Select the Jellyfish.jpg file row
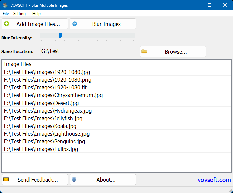The image size is (233, 193). pyautogui.click(x=117, y=118)
